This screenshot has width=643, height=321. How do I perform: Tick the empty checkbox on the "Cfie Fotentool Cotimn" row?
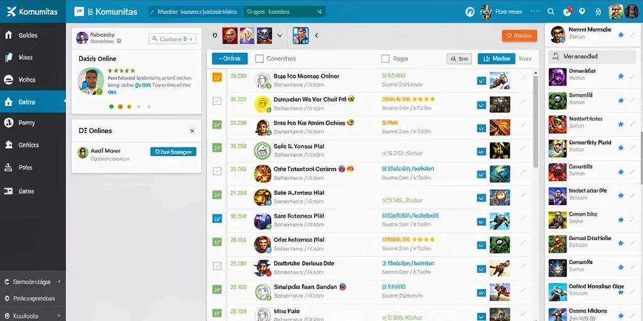click(x=217, y=172)
